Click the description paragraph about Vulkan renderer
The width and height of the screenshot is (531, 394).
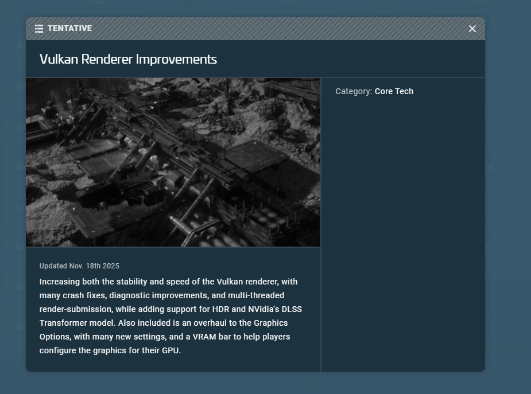pyautogui.click(x=170, y=316)
